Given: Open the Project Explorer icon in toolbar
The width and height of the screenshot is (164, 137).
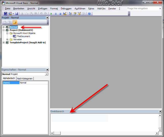Looking at the screenshot, I should pos(70,13).
